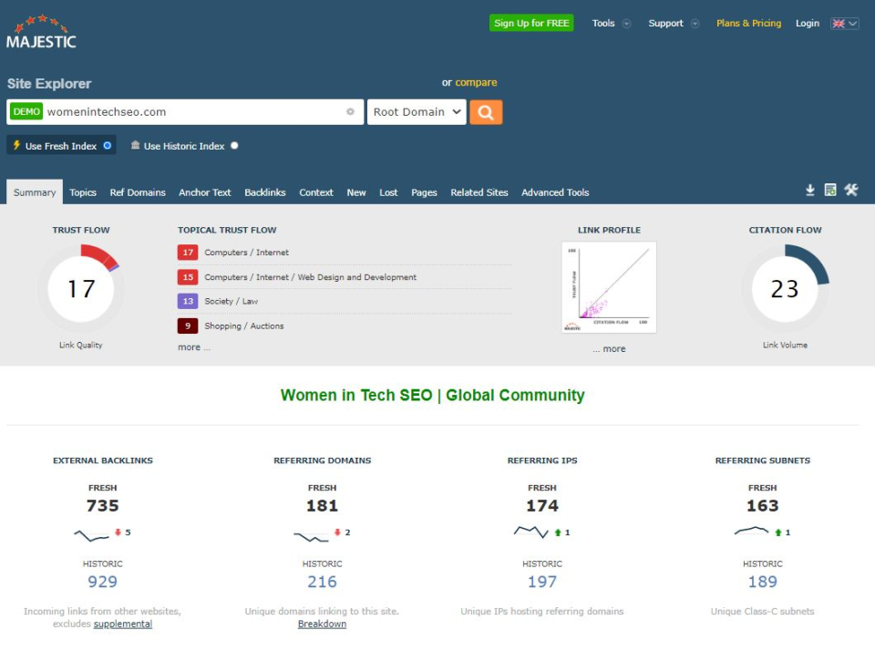
Task: Click the UK flag language icon
Action: tap(839, 24)
